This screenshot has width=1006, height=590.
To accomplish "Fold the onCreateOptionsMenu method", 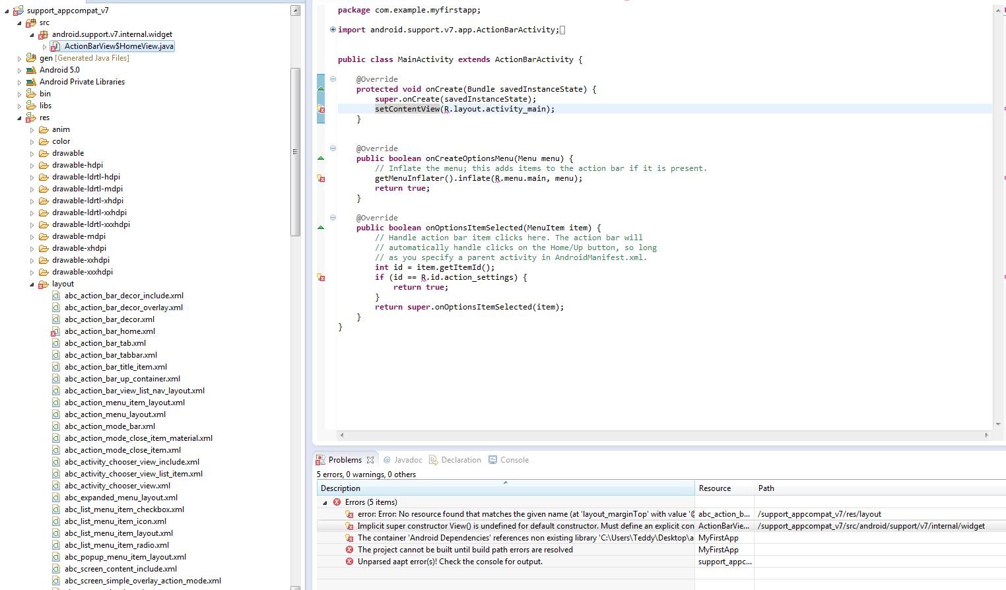I will point(333,148).
